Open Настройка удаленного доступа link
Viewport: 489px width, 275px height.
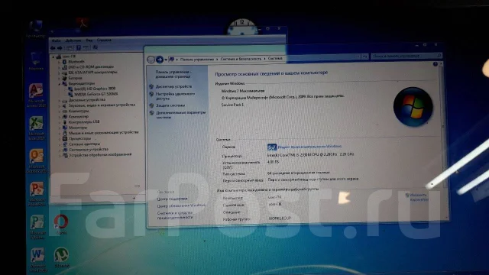point(175,96)
